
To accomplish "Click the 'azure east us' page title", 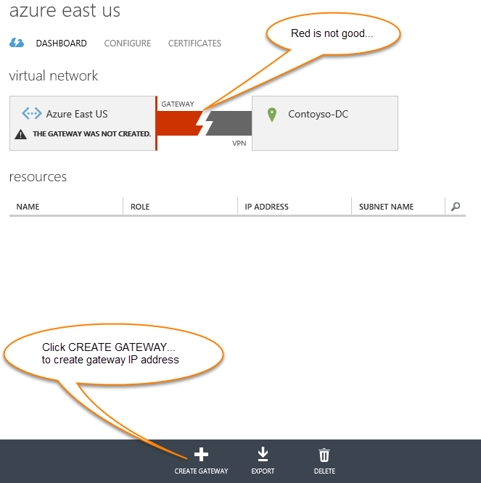I will click(65, 10).
